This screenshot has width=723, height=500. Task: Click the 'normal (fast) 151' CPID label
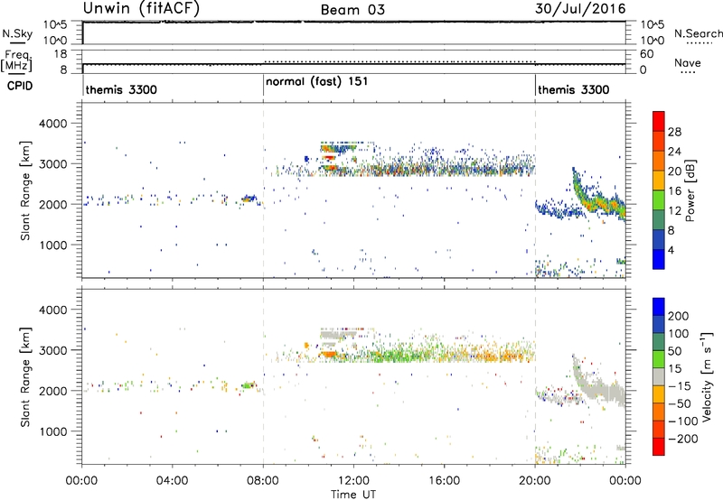[x=317, y=81]
